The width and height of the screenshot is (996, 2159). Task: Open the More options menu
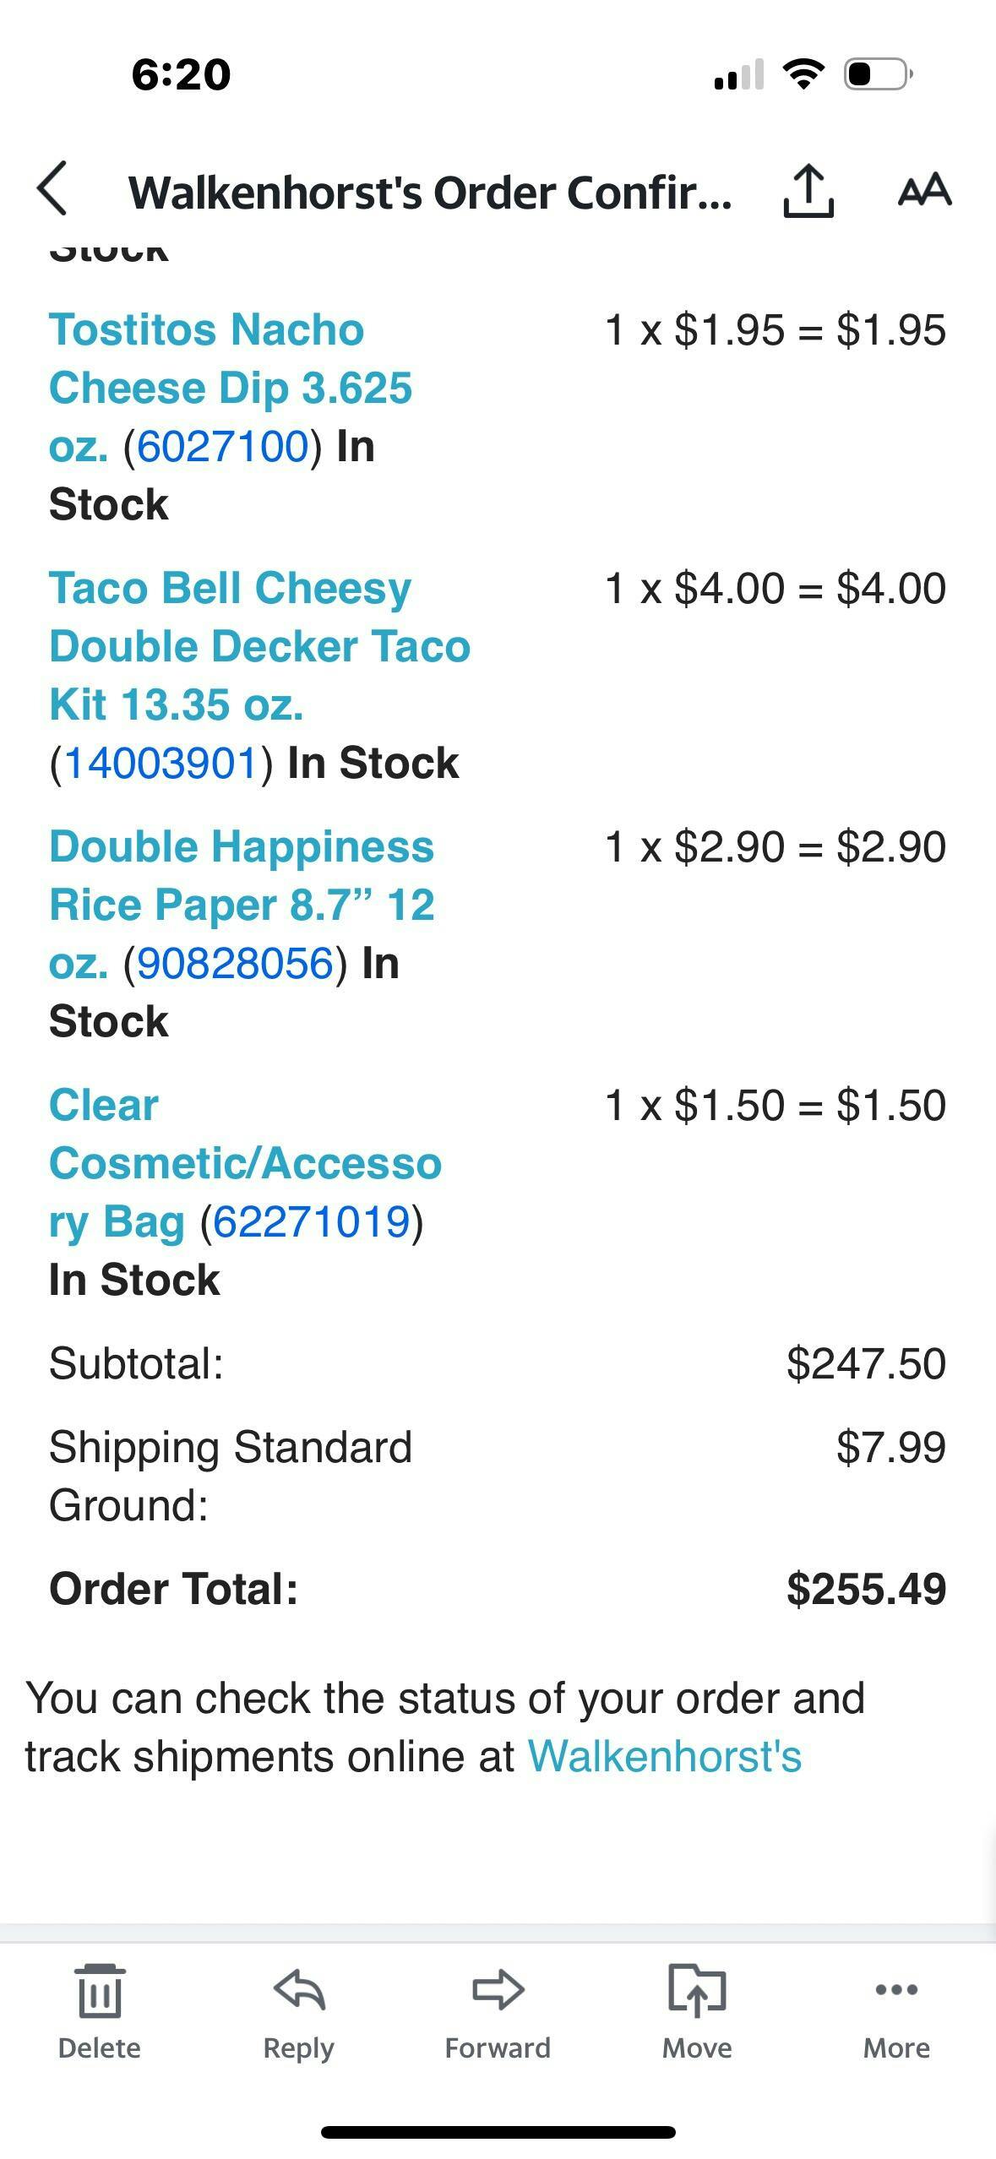(895, 1990)
